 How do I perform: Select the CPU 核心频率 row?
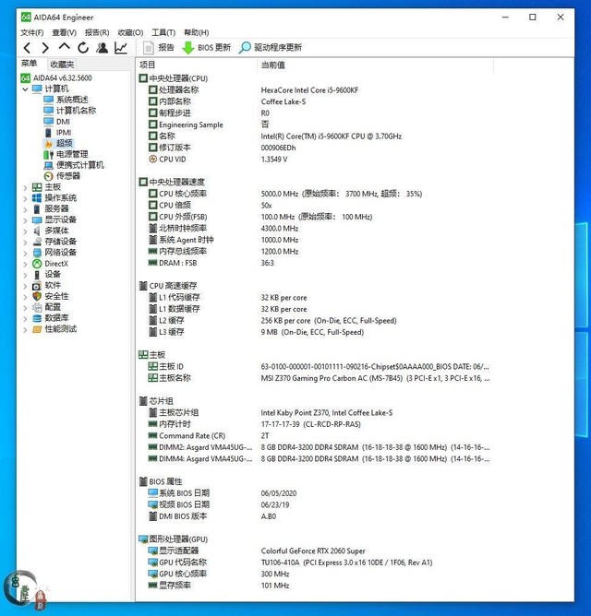(315, 194)
